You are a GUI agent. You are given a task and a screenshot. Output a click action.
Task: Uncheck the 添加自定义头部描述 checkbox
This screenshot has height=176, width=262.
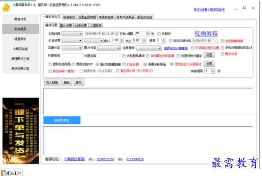[172, 64]
